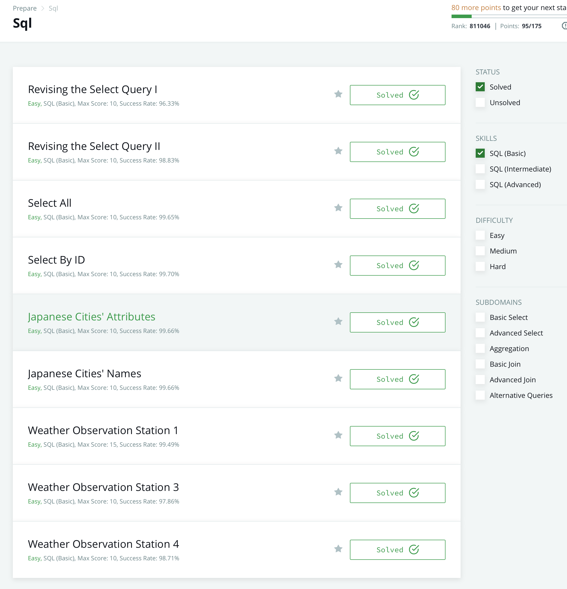Image resolution: width=567 pixels, height=589 pixels.
Task: Go to Prepare breadcrumb link
Action: [25, 8]
